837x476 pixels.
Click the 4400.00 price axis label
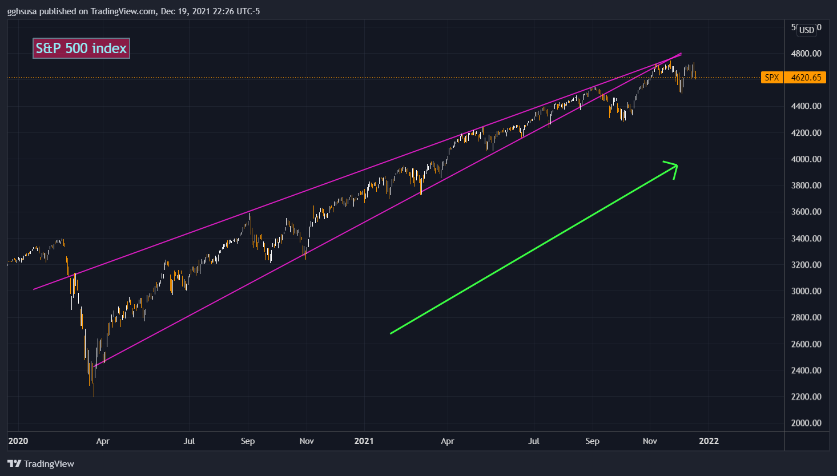coord(806,106)
